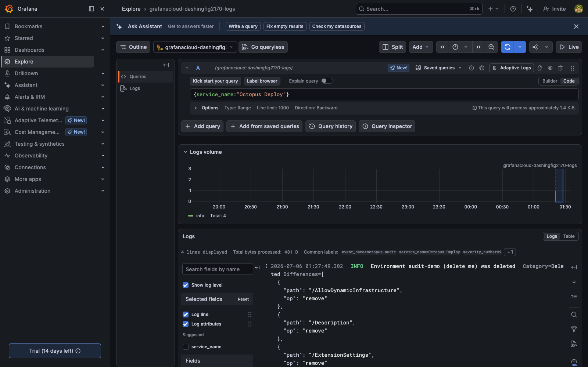The width and height of the screenshot is (588, 367).
Task: Zoom out the time range
Action: pyautogui.click(x=491, y=47)
